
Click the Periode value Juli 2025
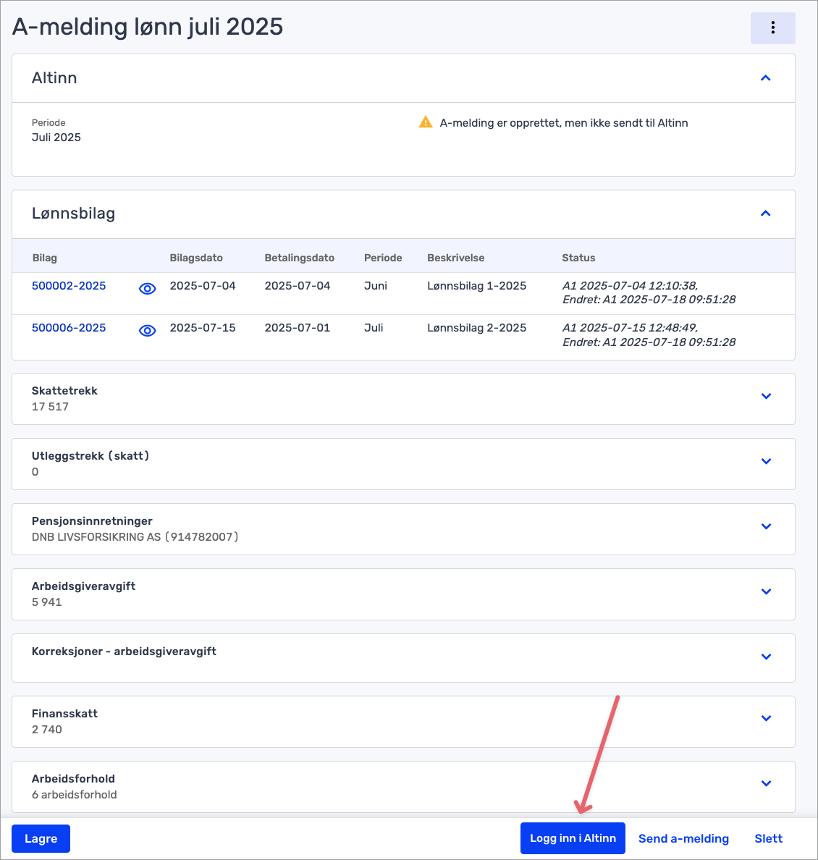click(56, 137)
